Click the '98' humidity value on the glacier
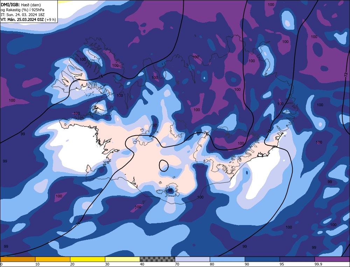Screen dimensions: 350x267 tap(170, 190)
